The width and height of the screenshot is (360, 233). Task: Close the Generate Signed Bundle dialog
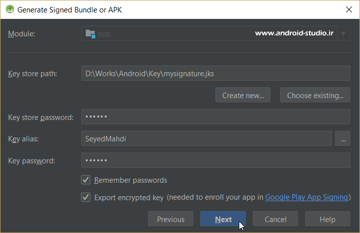[x=348, y=9]
